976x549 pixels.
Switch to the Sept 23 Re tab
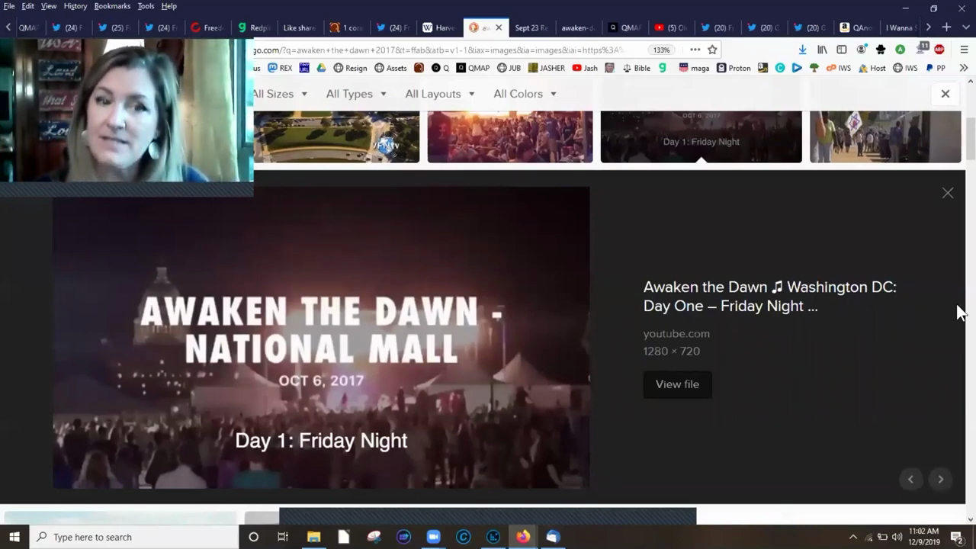click(531, 27)
